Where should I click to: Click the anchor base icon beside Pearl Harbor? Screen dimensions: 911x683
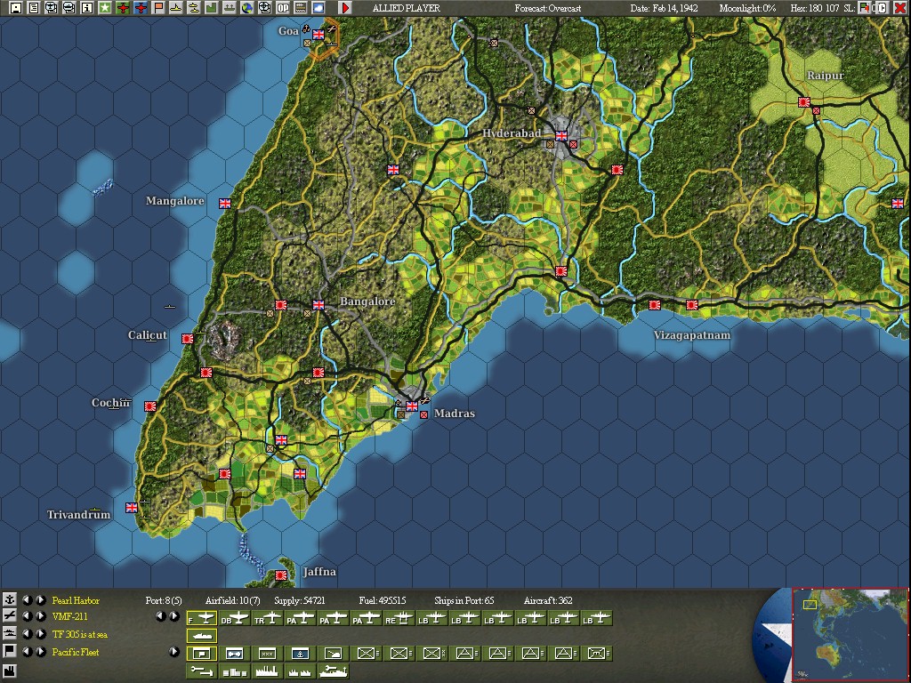coord(9,600)
